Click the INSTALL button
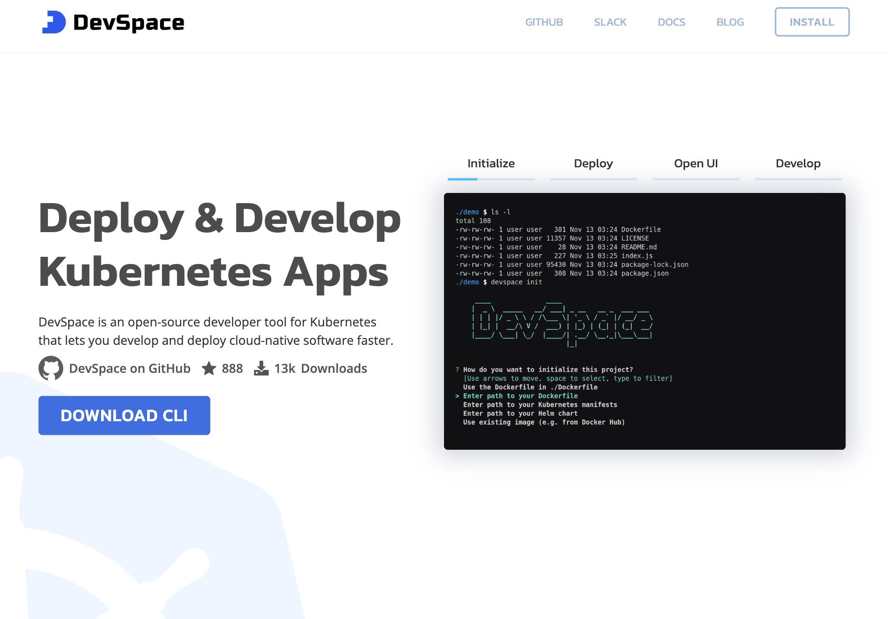This screenshot has width=888, height=619. click(812, 22)
